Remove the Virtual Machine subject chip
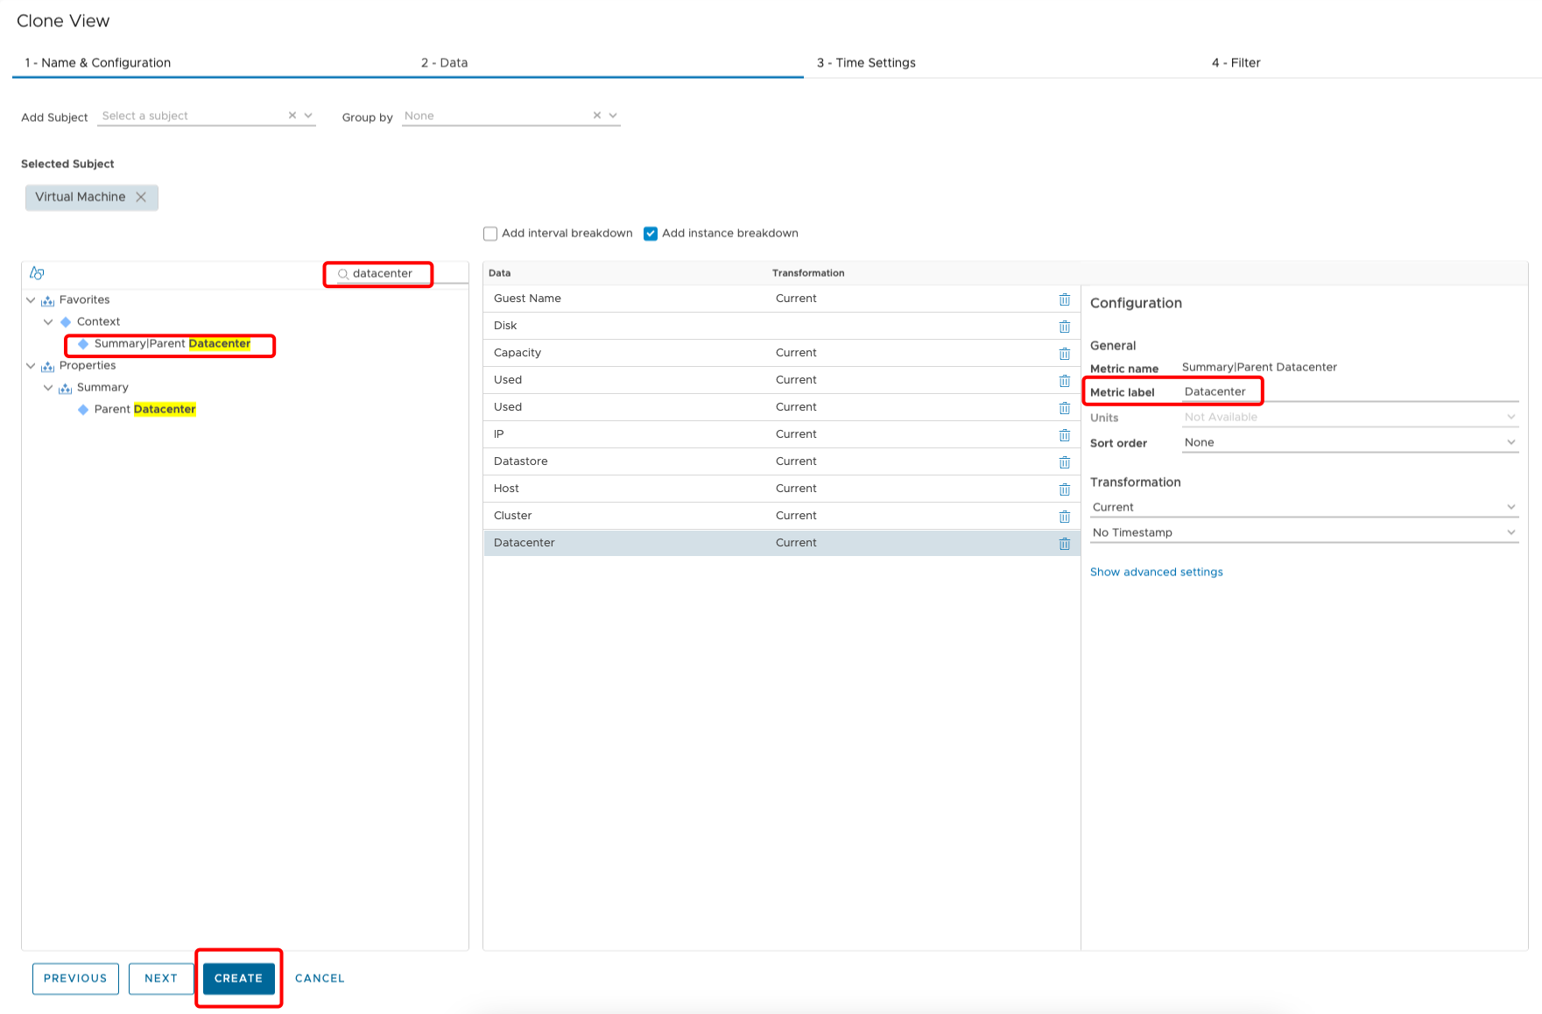 141,196
